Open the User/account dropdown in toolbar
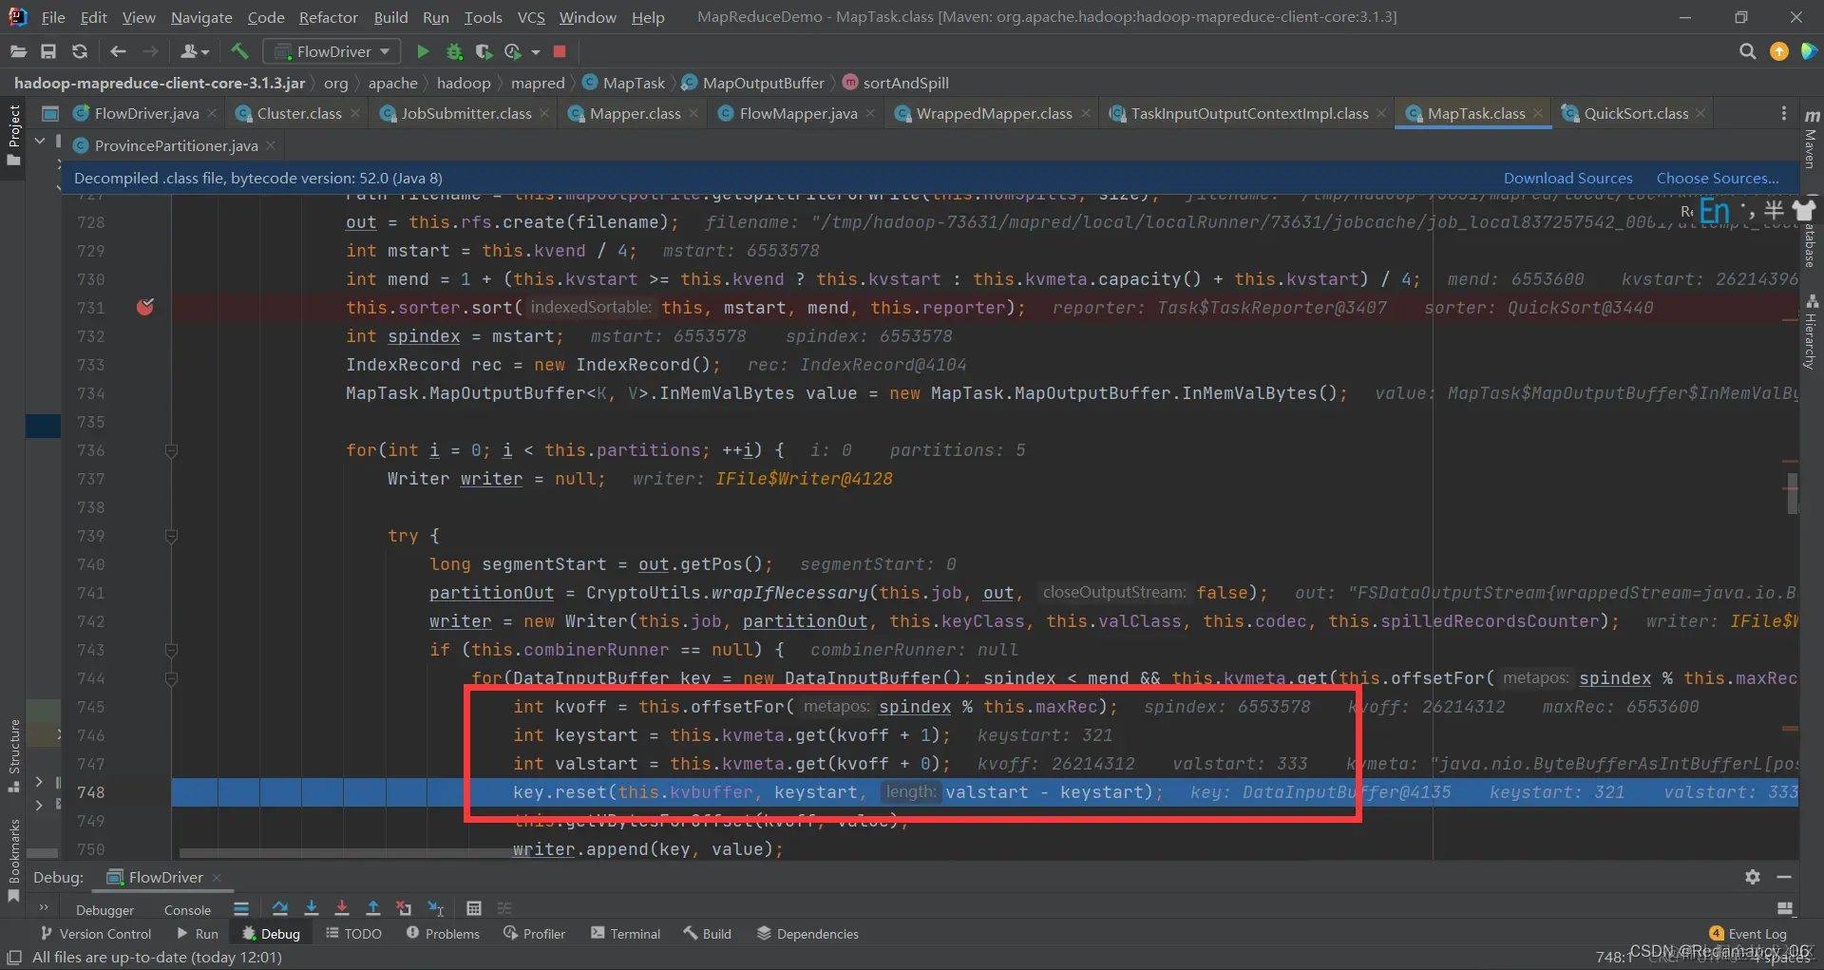This screenshot has width=1824, height=970. (195, 51)
